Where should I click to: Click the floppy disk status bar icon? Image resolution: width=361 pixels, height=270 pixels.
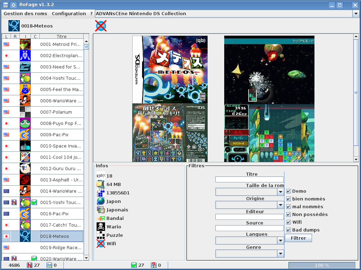click(49, 265)
